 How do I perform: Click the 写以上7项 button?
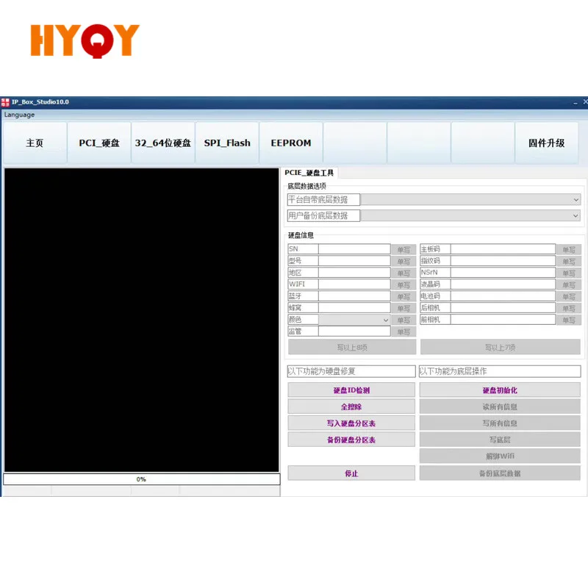(501, 347)
